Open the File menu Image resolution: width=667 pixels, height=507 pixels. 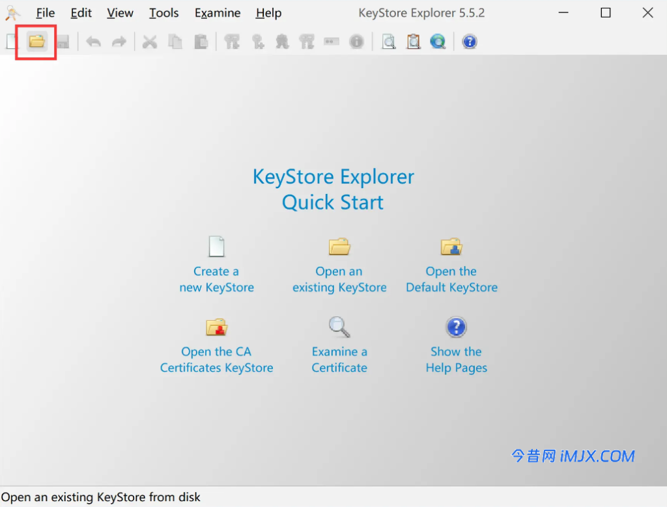(45, 13)
